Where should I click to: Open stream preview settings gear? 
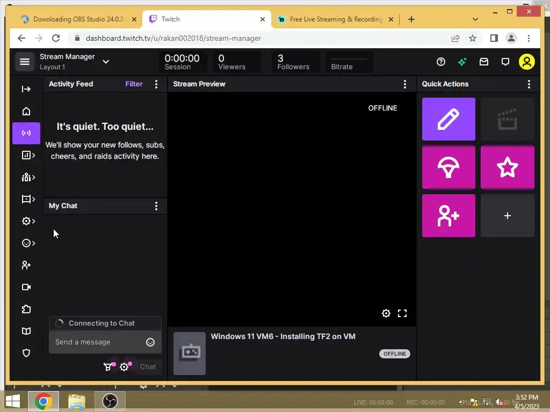(x=386, y=313)
